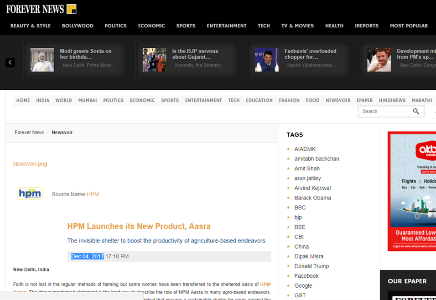The image size is (436, 300).
Task: Go to Sports in secondary navigation
Action: pyautogui.click(x=170, y=101)
